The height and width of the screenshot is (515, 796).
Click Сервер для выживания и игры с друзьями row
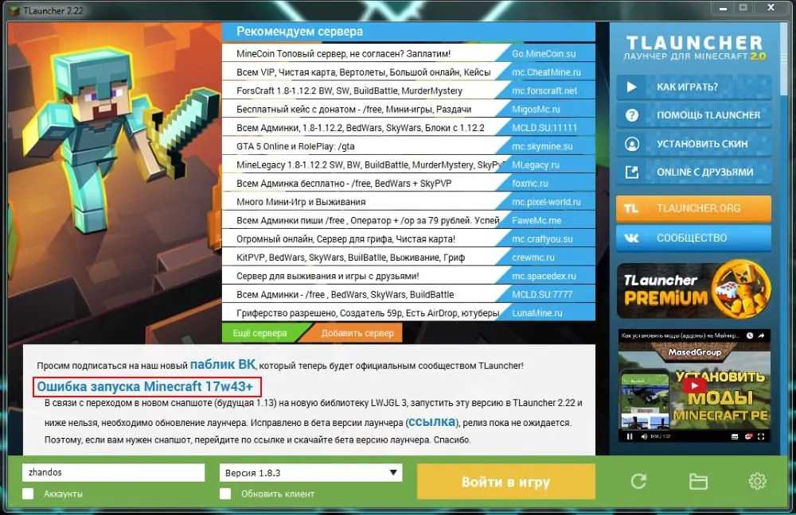pos(408,277)
